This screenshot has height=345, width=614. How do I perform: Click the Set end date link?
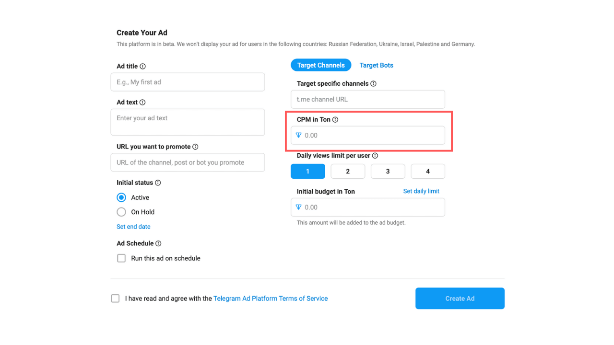click(x=133, y=227)
